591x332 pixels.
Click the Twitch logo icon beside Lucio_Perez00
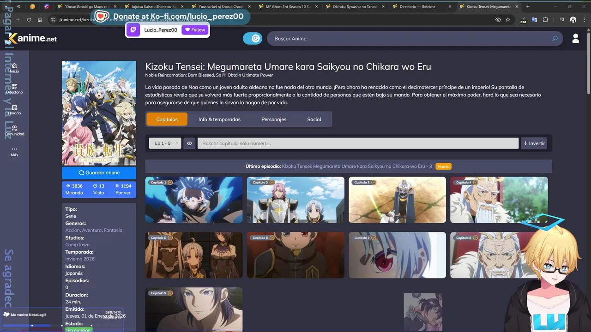133,30
